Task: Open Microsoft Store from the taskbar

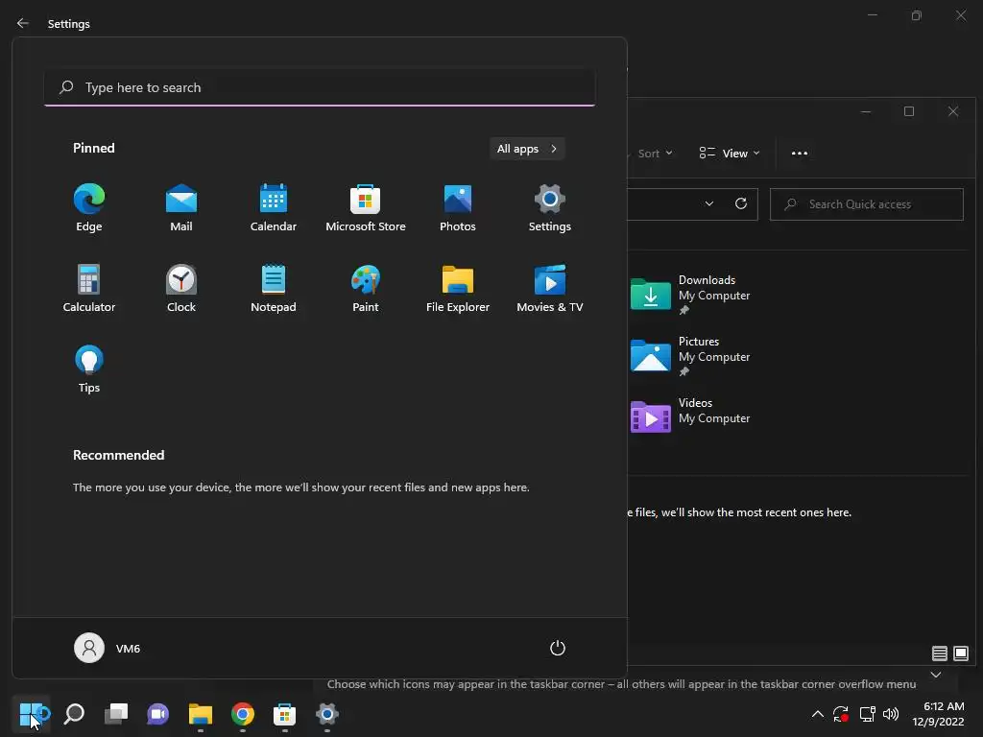Action: click(284, 714)
